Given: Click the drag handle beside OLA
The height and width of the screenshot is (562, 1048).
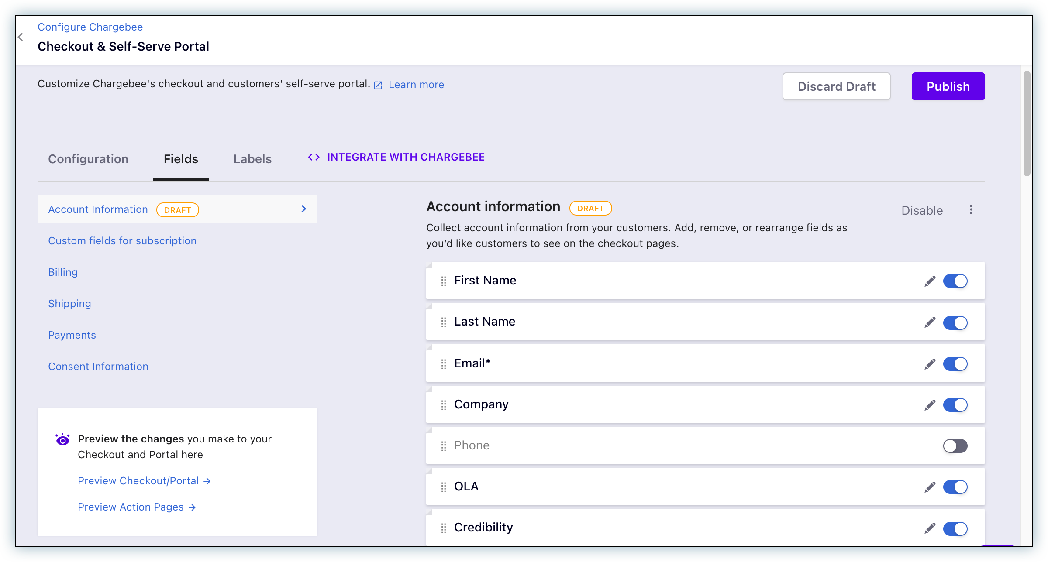Looking at the screenshot, I should pos(444,487).
